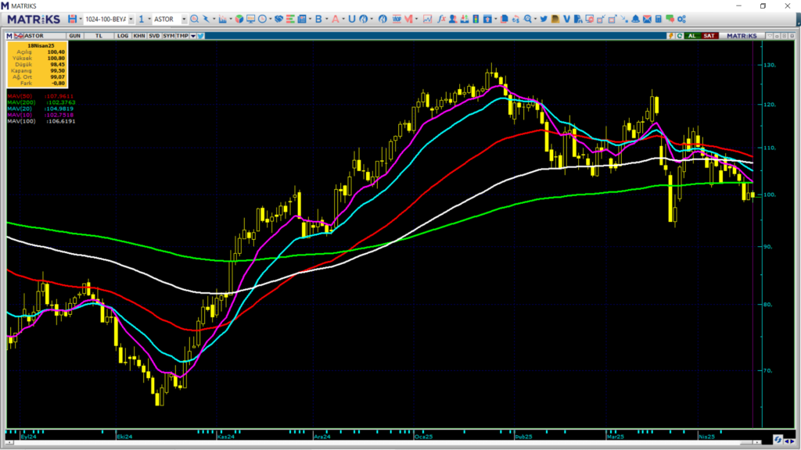Select the TL currency tab
The width and height of the screenshot is (801, 450).
(99, 36)
